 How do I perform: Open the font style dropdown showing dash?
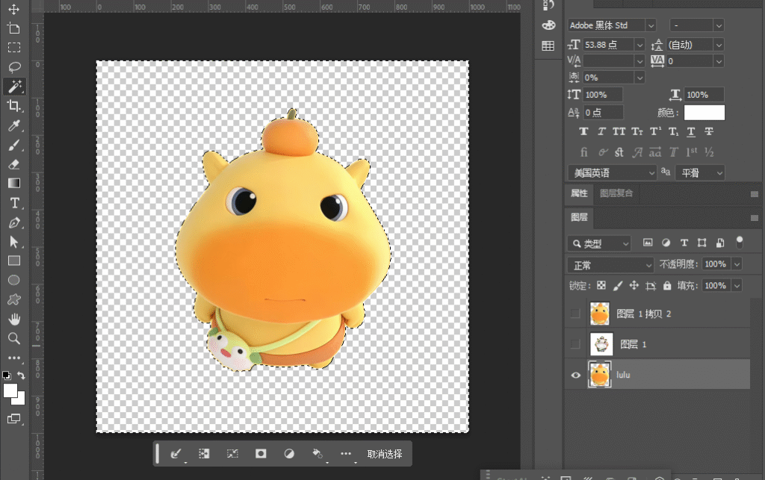pyautogui.click(x=718, y=25)
